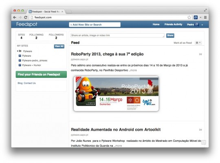Focus the Add New Site or Search field

(x=95, y=24)
